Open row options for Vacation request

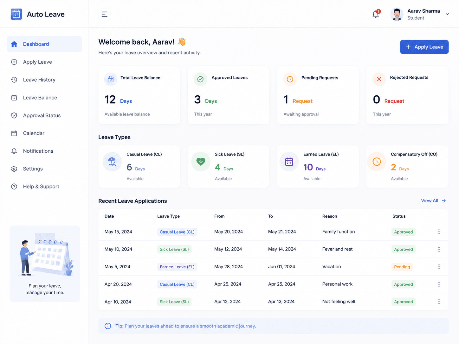439,267
